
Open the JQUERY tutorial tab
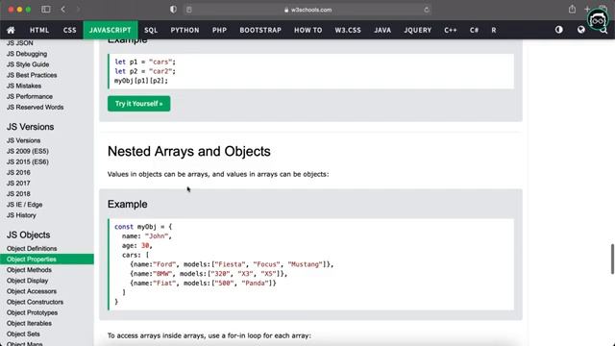418,30
